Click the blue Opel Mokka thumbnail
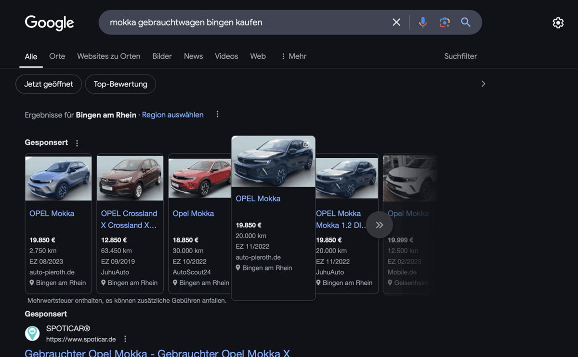Image resolution: width=578 pixels, height=357 pixels. tap(58, 178)
